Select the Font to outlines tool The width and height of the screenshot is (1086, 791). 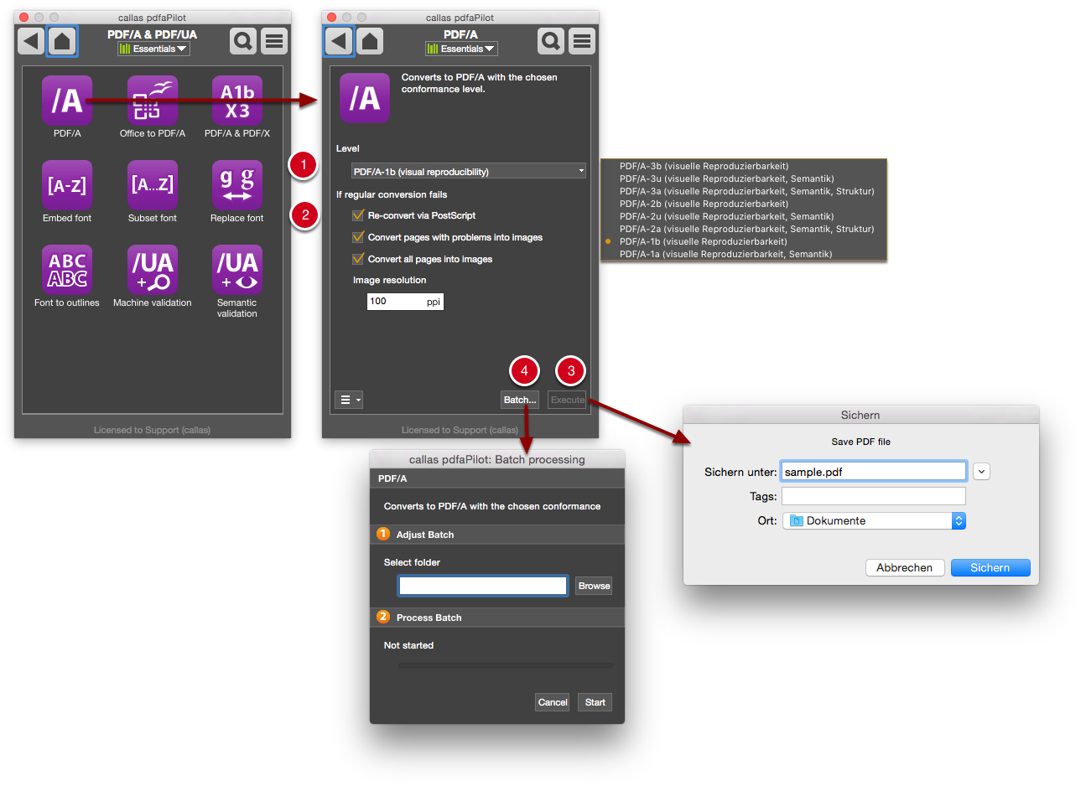(67, 270)
